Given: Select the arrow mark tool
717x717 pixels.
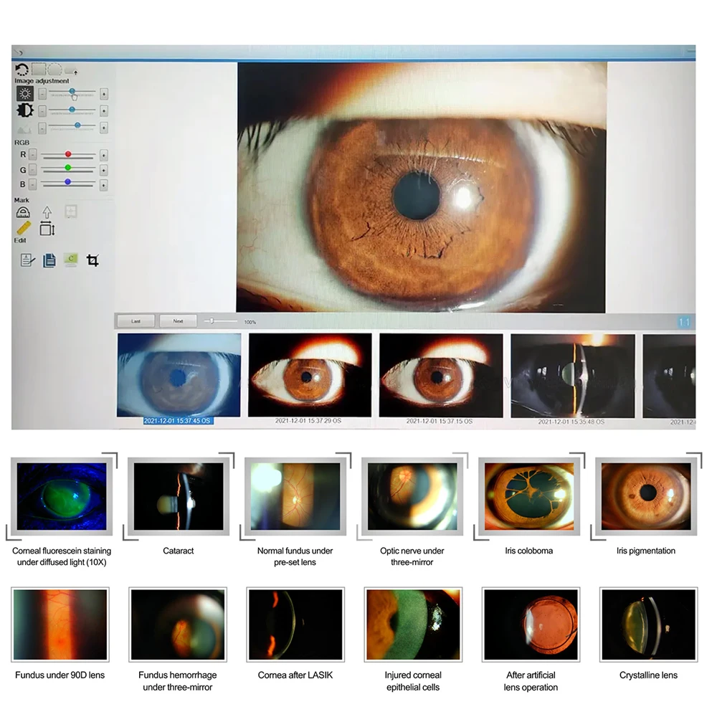Looking at the screenshot, I should (x=47, y=212).
